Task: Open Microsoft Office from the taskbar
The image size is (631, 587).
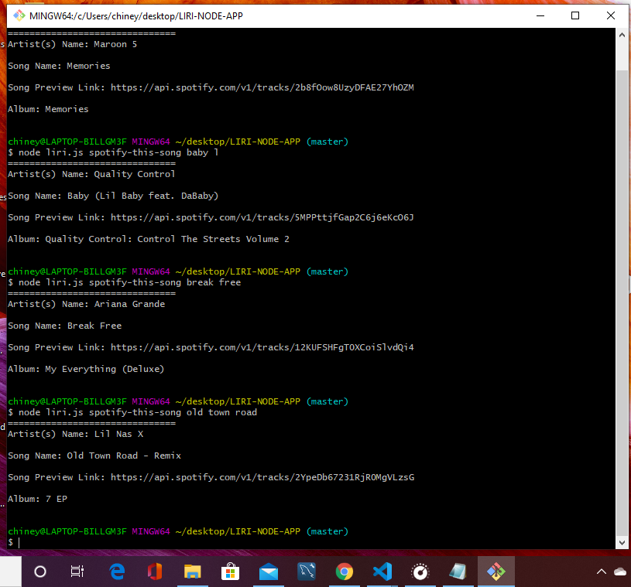Action: 155,572
